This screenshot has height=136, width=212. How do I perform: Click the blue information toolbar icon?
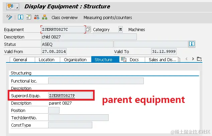click(x=20, y=17)
